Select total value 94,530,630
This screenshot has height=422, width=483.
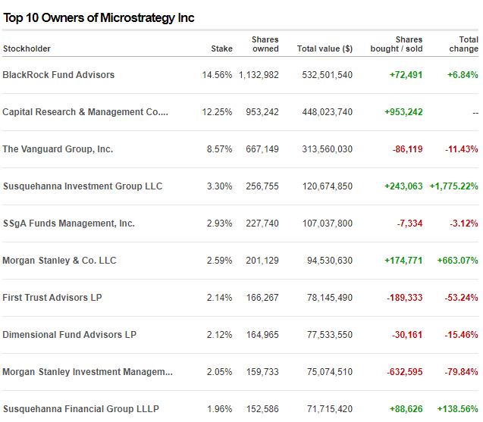330,261
